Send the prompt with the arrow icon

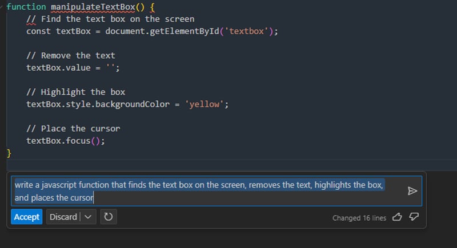[x=412, y=191]
